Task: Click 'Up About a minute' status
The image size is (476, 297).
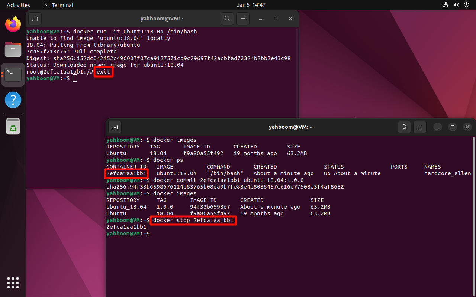Action: [352, 173]
